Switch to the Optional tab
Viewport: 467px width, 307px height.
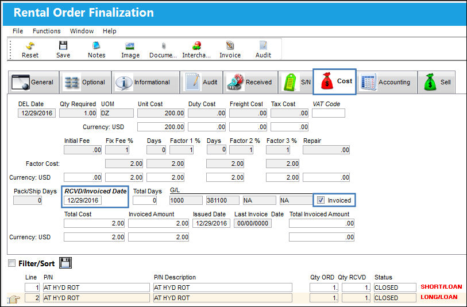pyautogui.click(x=85, y=83)
